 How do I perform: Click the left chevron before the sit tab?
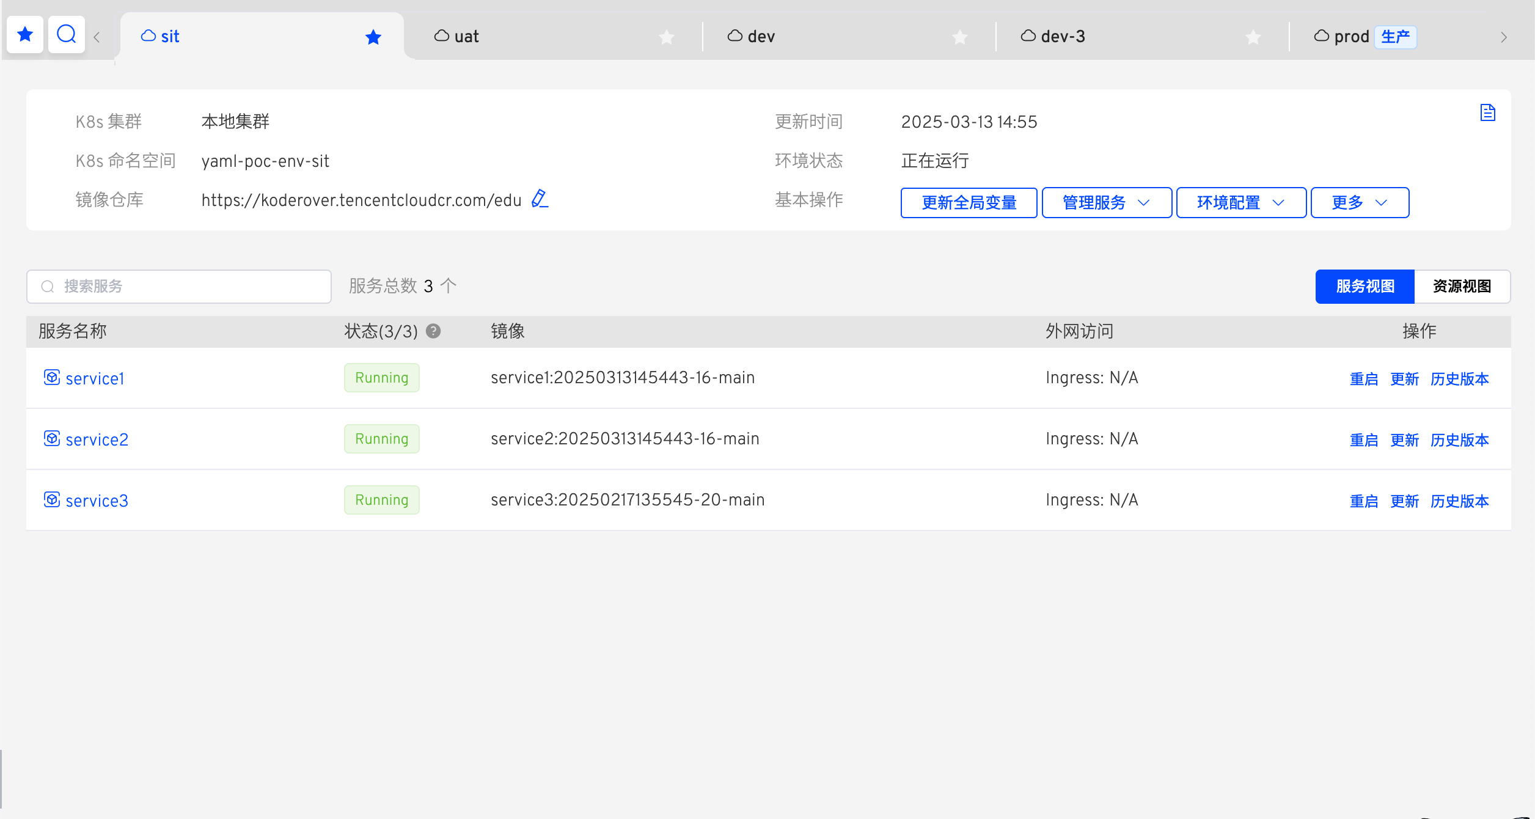(98, 37)
